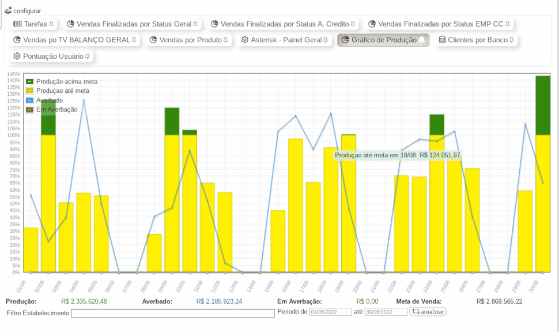This screenshot has height=332, width=559.
Task: Open Vendas Finalizadas por Status Geral tab
Action: (132, 24)
